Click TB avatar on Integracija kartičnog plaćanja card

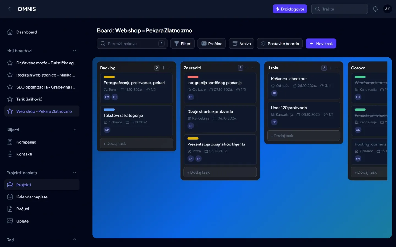tap(191, 97)
